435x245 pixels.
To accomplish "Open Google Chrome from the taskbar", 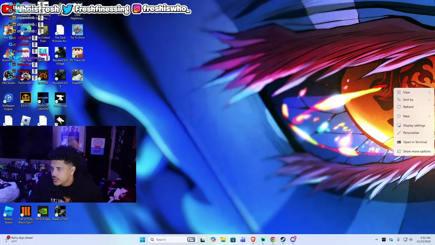I will 273,240.
